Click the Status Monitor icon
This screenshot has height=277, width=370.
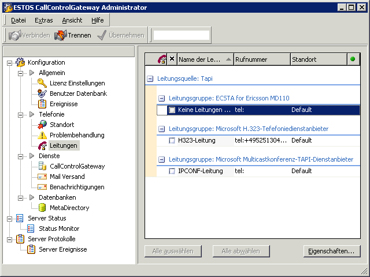click(31, 229)
